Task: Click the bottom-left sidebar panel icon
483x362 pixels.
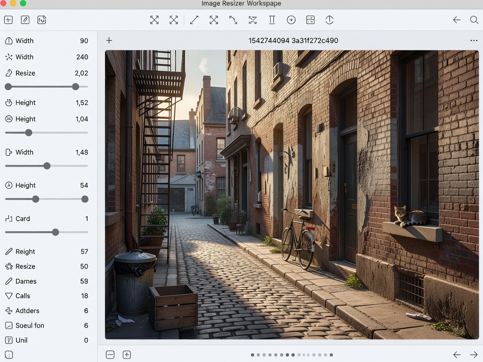Action: (x=9, y=355)
